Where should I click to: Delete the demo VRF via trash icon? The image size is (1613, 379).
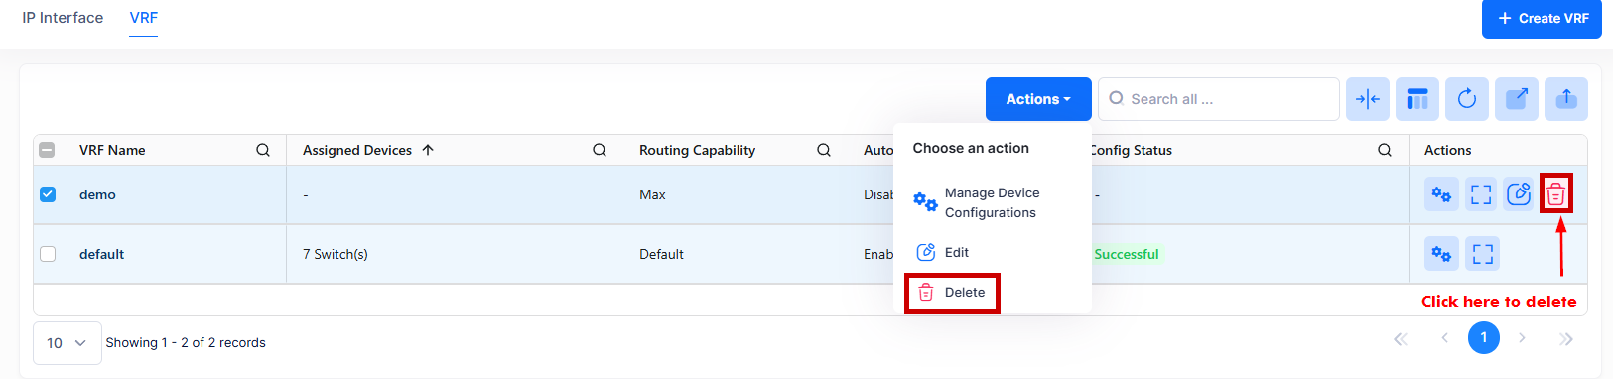tap(1555, 193)
